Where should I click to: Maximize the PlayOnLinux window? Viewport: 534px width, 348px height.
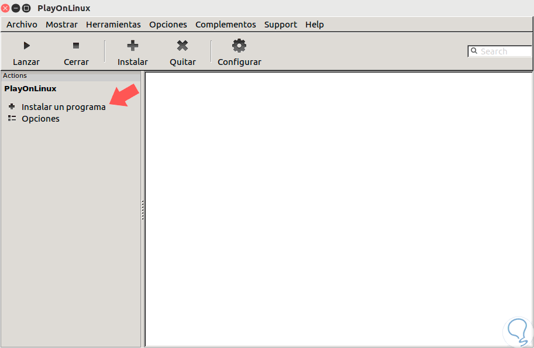coord(26,8)
